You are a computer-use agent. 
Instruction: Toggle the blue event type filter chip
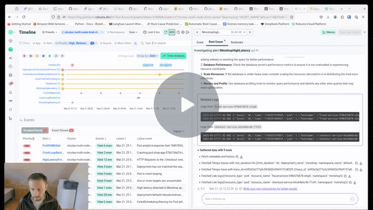(43, 56)
